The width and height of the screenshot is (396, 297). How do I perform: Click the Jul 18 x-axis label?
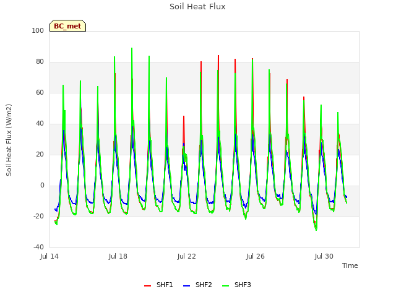(x=118, y=256)
